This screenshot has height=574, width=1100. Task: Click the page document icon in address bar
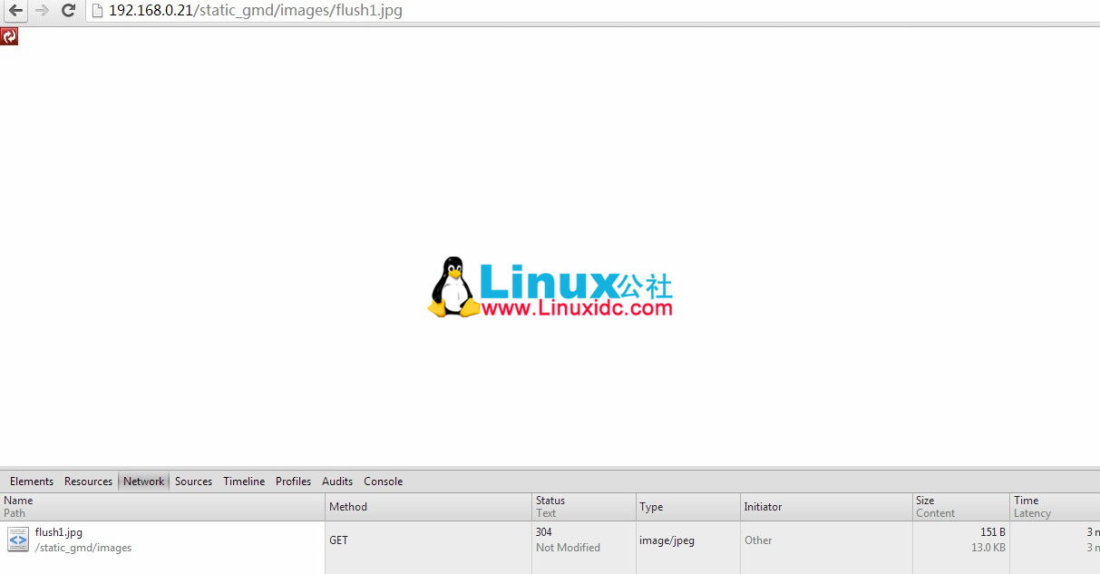97,11
